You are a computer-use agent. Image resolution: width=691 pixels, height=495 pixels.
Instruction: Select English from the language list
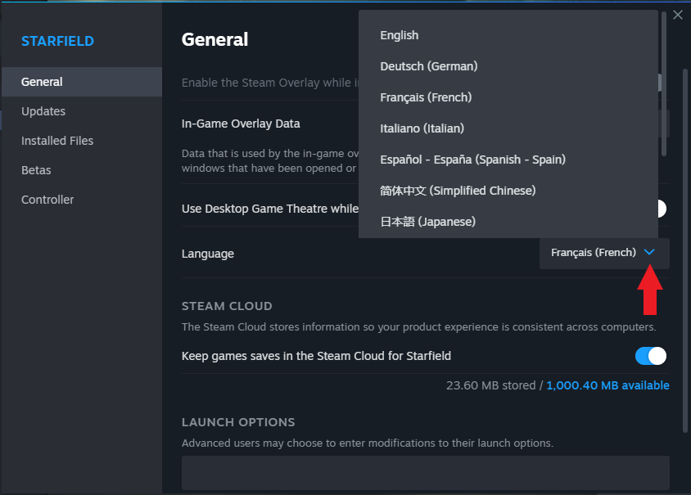[399, 35]
